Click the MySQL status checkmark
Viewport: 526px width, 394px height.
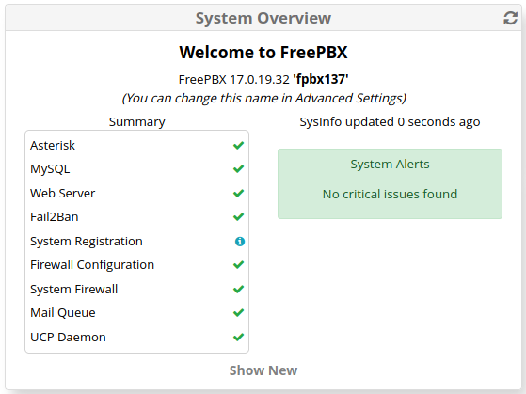click(238, 169)
